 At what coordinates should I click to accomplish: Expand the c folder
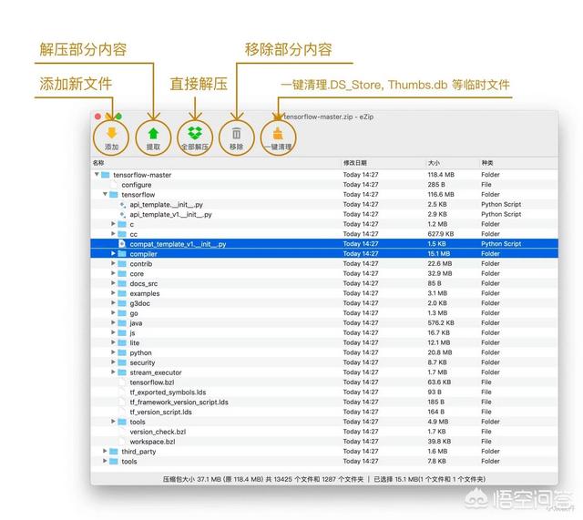[x=113, y=224]
